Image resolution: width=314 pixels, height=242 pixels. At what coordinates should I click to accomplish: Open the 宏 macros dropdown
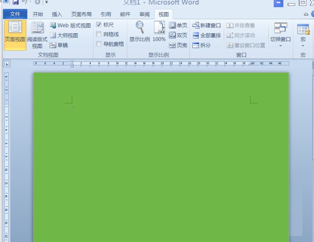[x=303, y=35]
